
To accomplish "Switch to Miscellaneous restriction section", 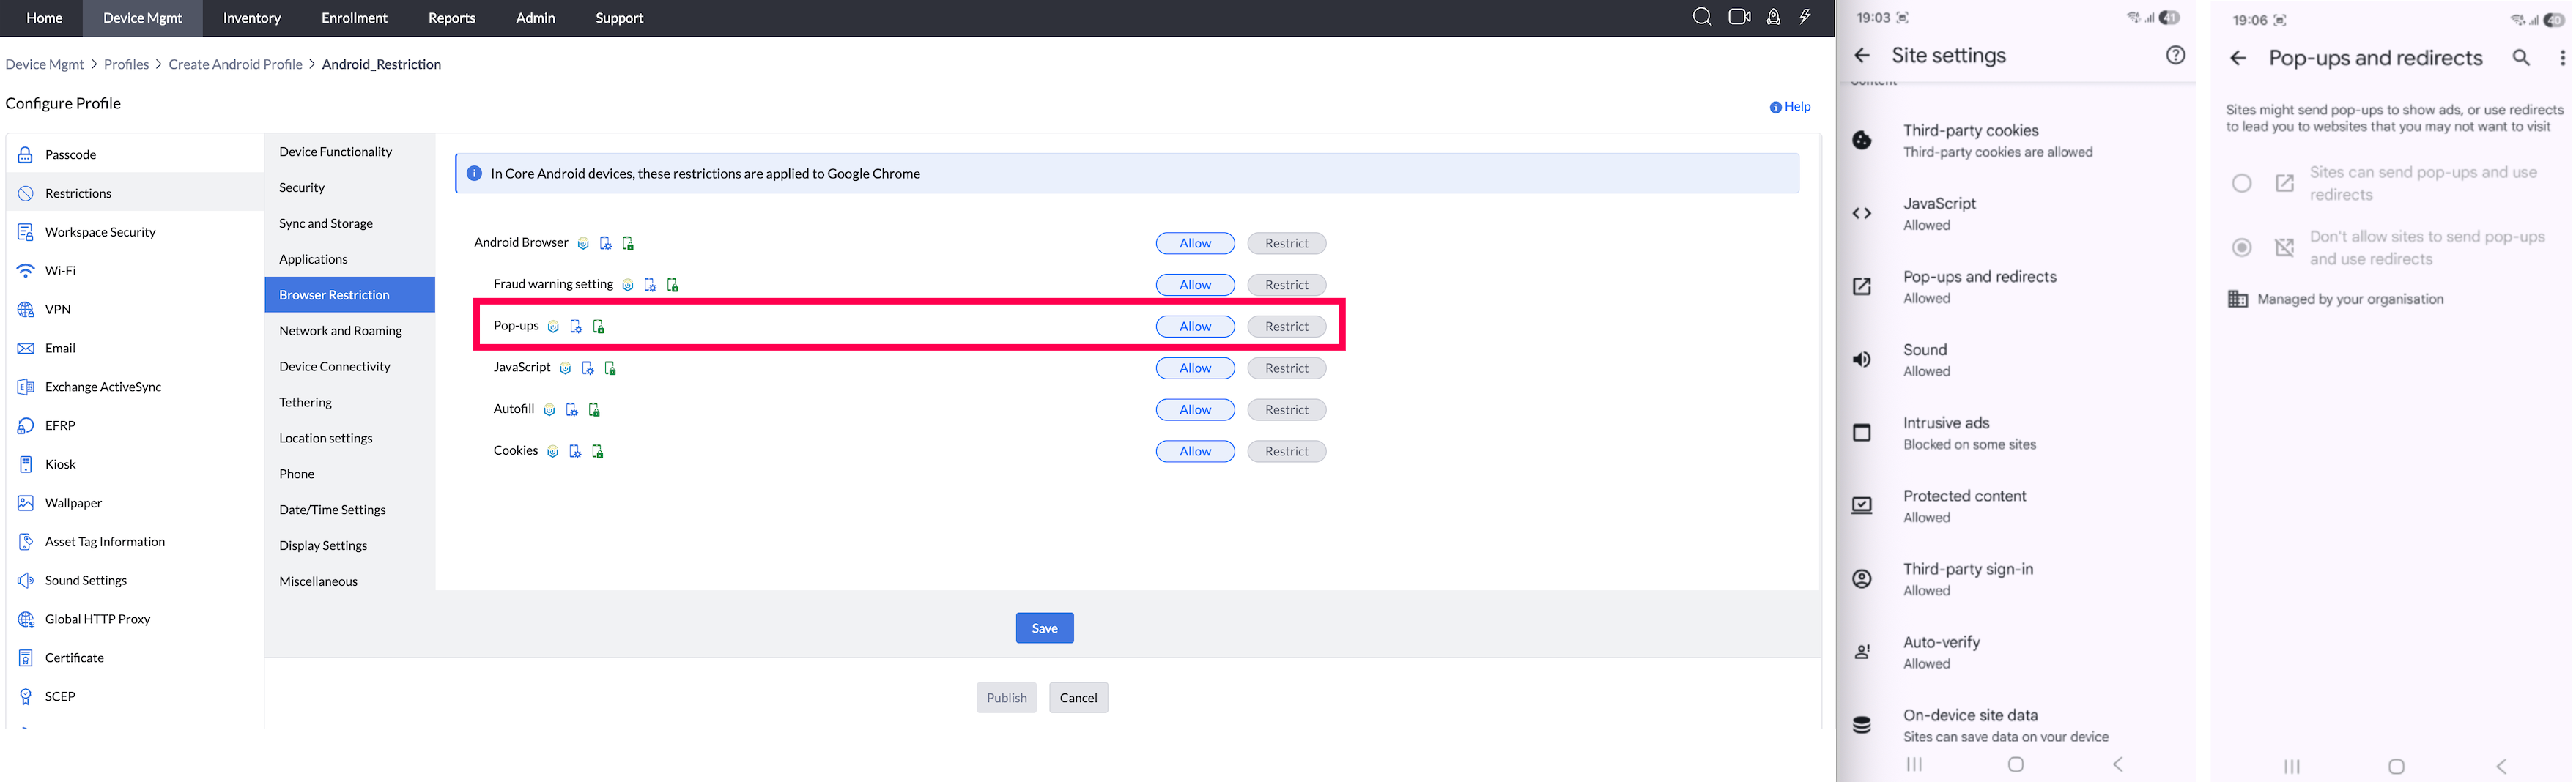I will pyautogui.click(x=350, y=582).
